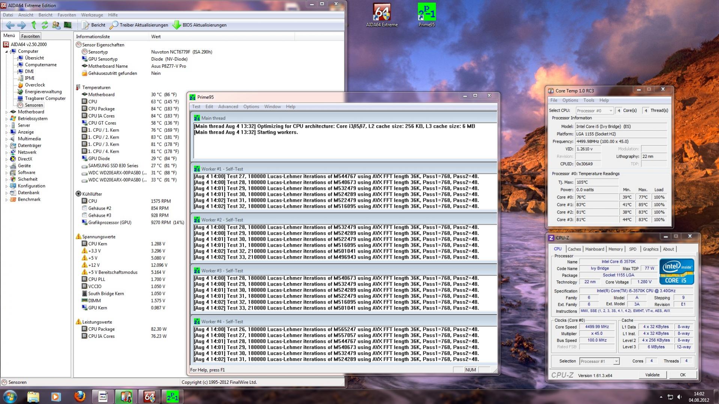Screen dimensions: 719x404
Task: Switch to CPU-Z's Caches tab
Action: tap(574, 249)
